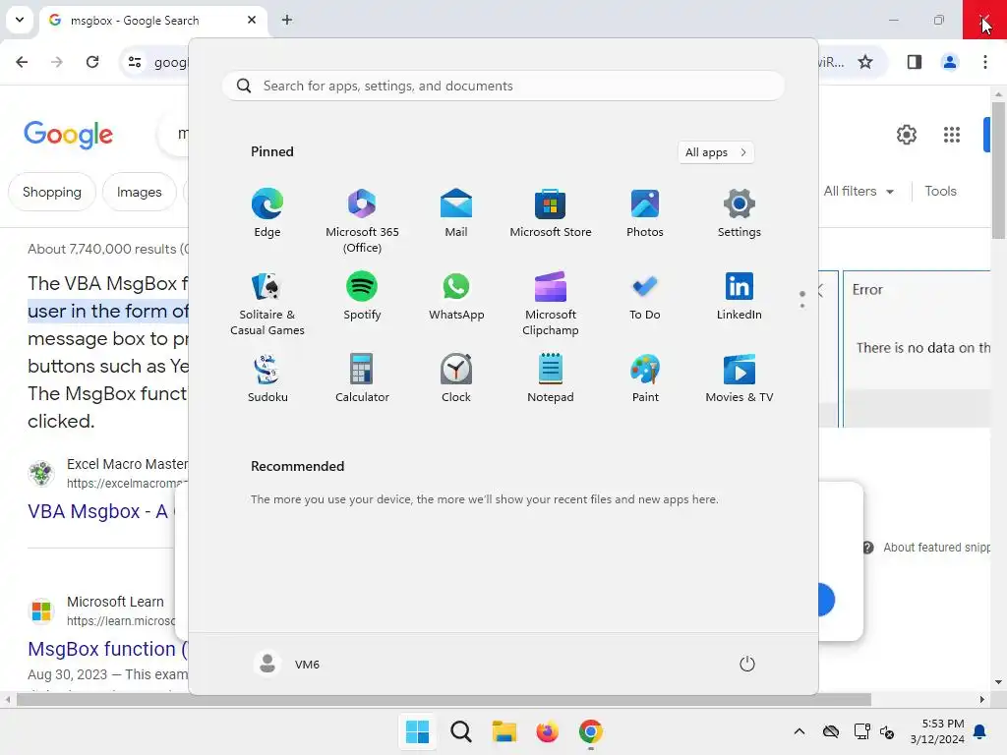The height and width of the screenshot is (755, 1007).
Task: Open the Paint app
Action: point(645,378)
